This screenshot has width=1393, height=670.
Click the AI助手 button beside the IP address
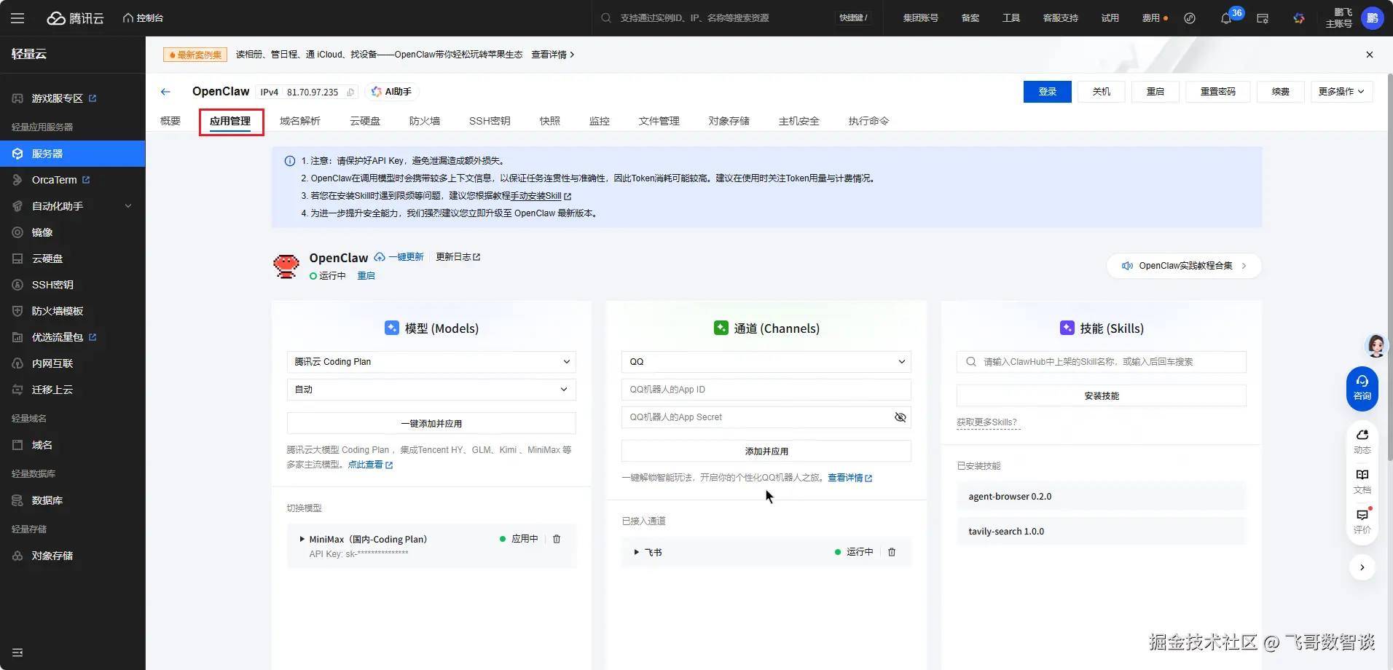coord(392,92)
